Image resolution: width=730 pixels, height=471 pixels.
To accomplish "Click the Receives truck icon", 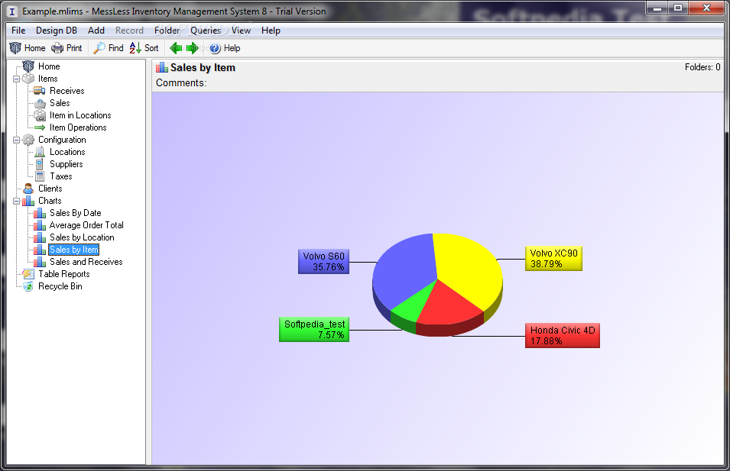I will pos(40,91).
